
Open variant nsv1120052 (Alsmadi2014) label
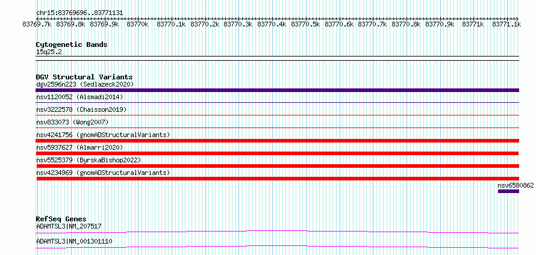(x=79, y=97)
